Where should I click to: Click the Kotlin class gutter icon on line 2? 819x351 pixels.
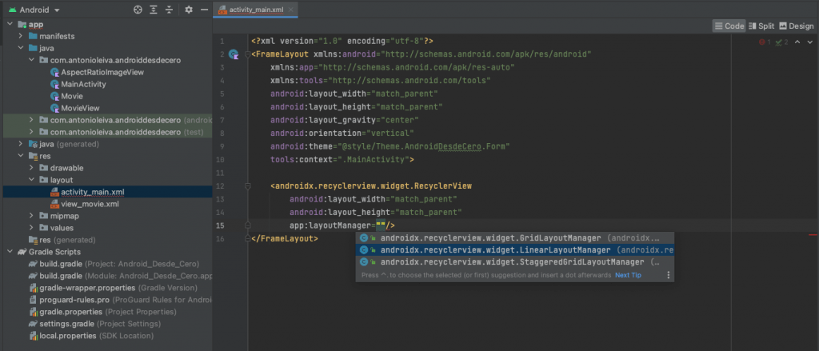click(234, 54)
